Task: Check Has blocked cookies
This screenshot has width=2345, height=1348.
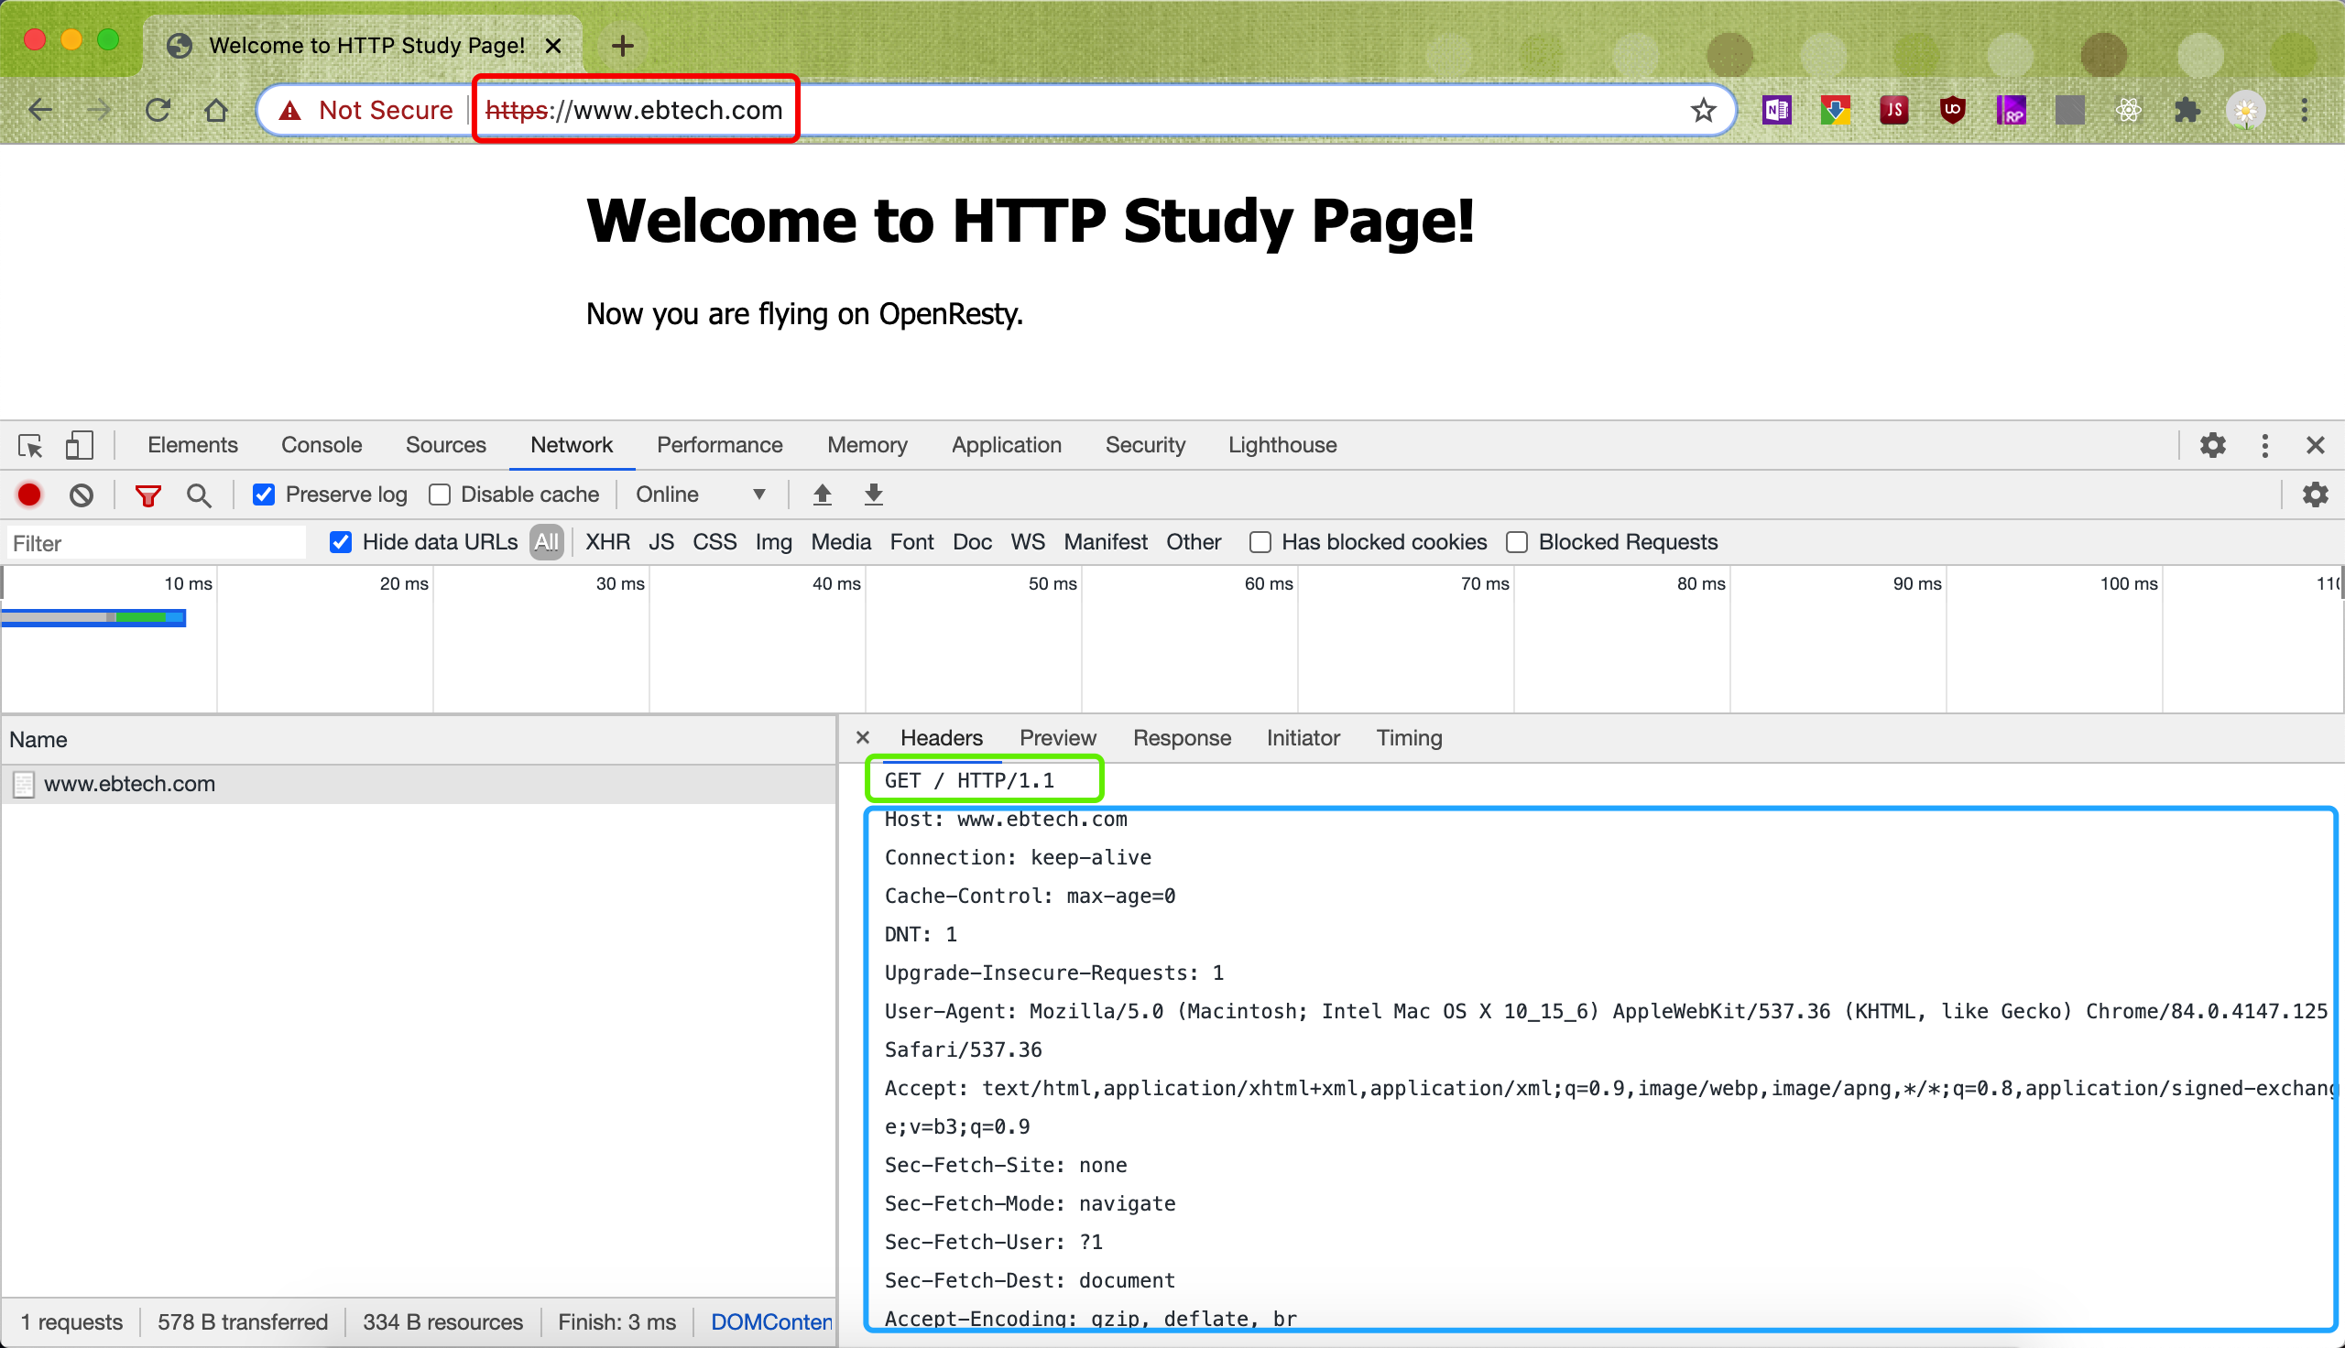Action: (1260, 542)
